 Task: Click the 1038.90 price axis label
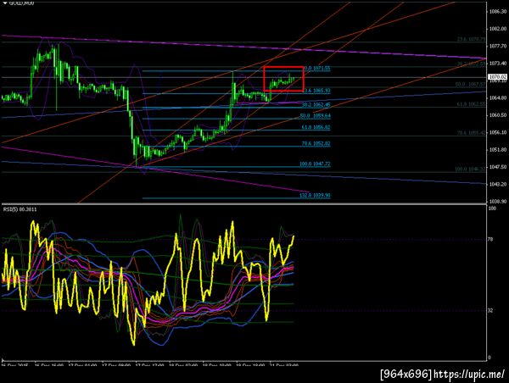coord(498,202)
